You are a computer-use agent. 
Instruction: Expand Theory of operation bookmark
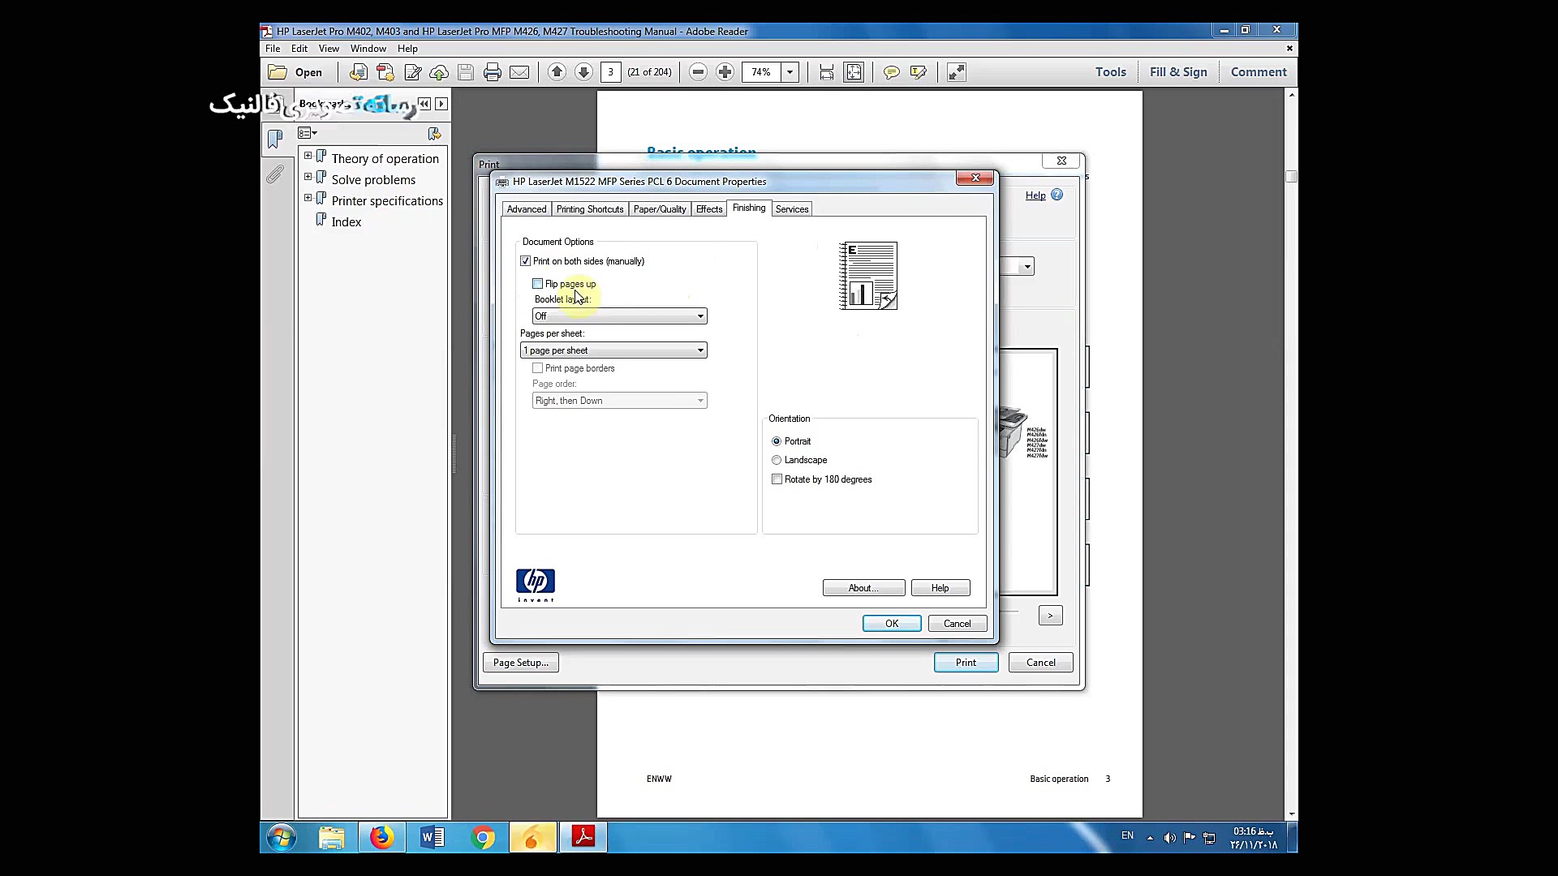pyautogui.click(x=308, y=156)
